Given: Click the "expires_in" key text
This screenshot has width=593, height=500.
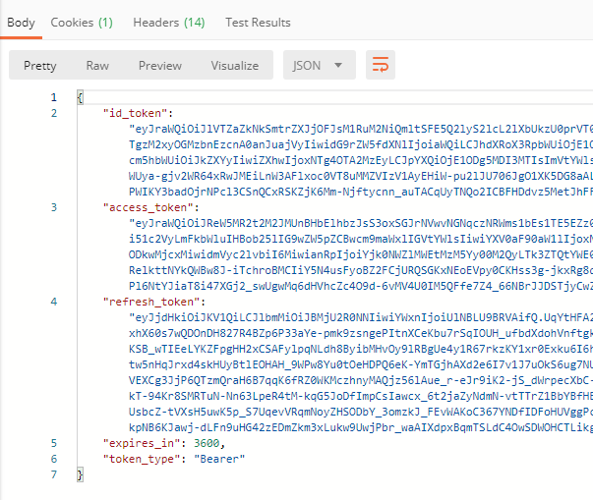Looking at the screenshot, I should [141, 443].
